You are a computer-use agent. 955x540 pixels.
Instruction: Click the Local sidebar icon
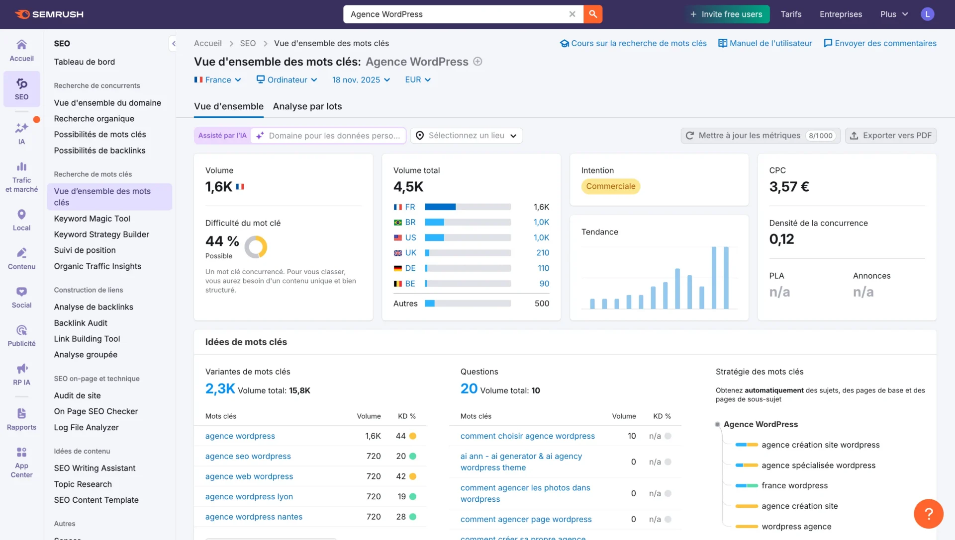21,219
